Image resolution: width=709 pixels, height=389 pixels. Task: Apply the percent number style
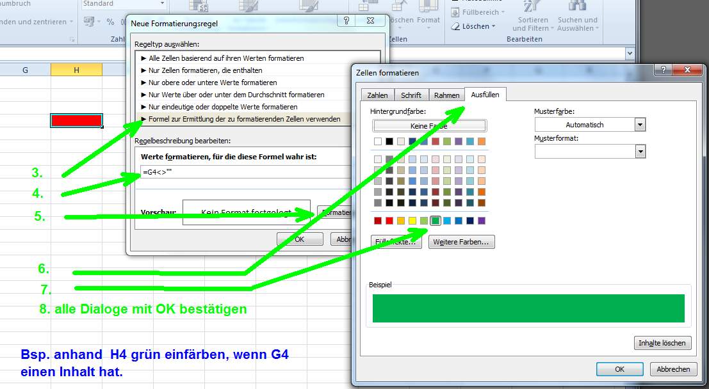110,22
